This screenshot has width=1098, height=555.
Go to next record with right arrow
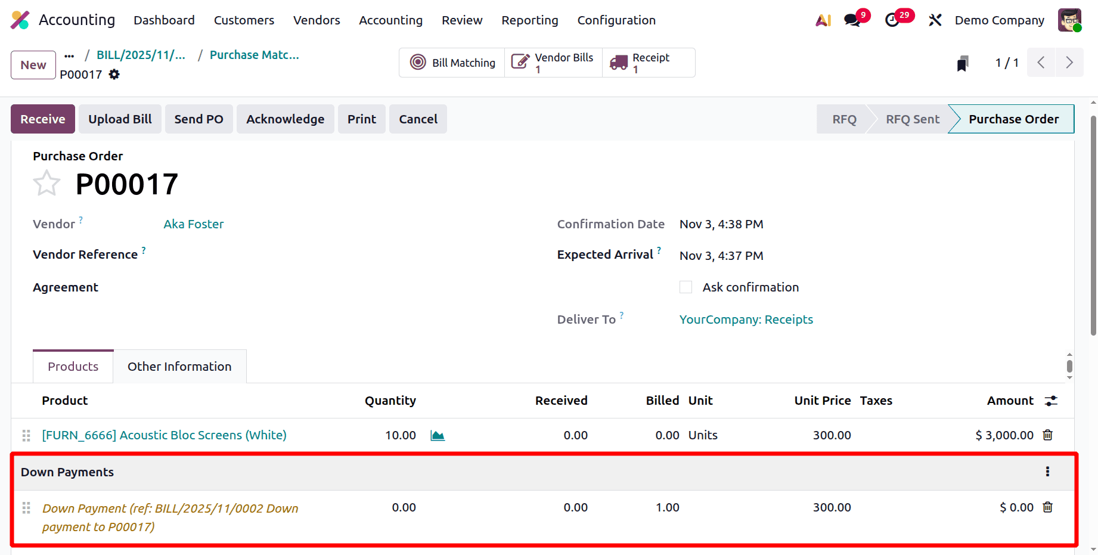(x=1069, y=62)
